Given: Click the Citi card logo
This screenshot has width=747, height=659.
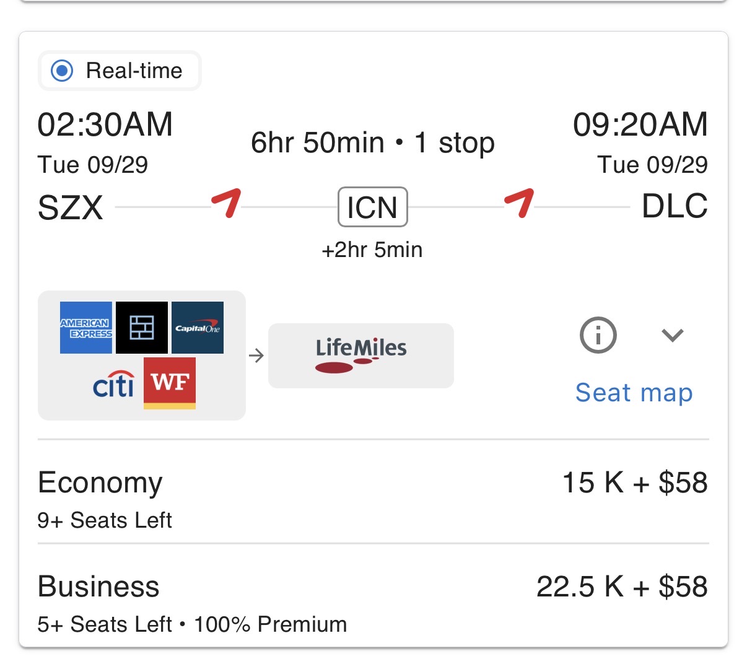Looking at the screenshot, I should 113,384.
